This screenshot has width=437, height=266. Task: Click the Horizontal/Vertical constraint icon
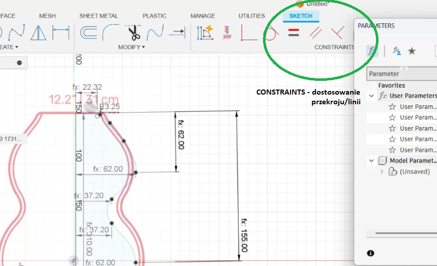[249, 34]
